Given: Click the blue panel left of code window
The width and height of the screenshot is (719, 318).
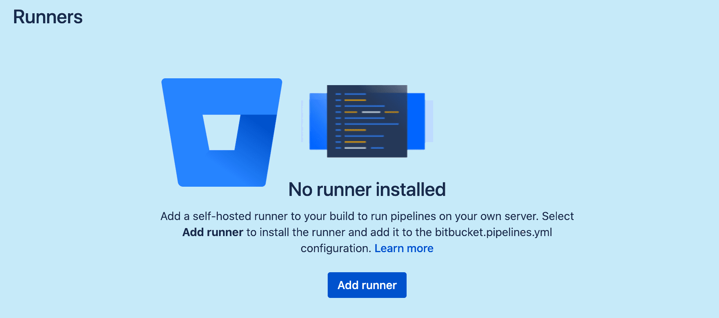Looking at the screenshot, I should tap(318, 121).
